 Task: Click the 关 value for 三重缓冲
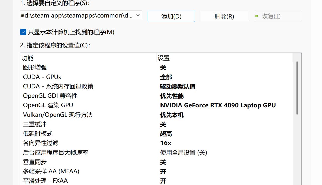pyautogui.click(x=163, y=124)
